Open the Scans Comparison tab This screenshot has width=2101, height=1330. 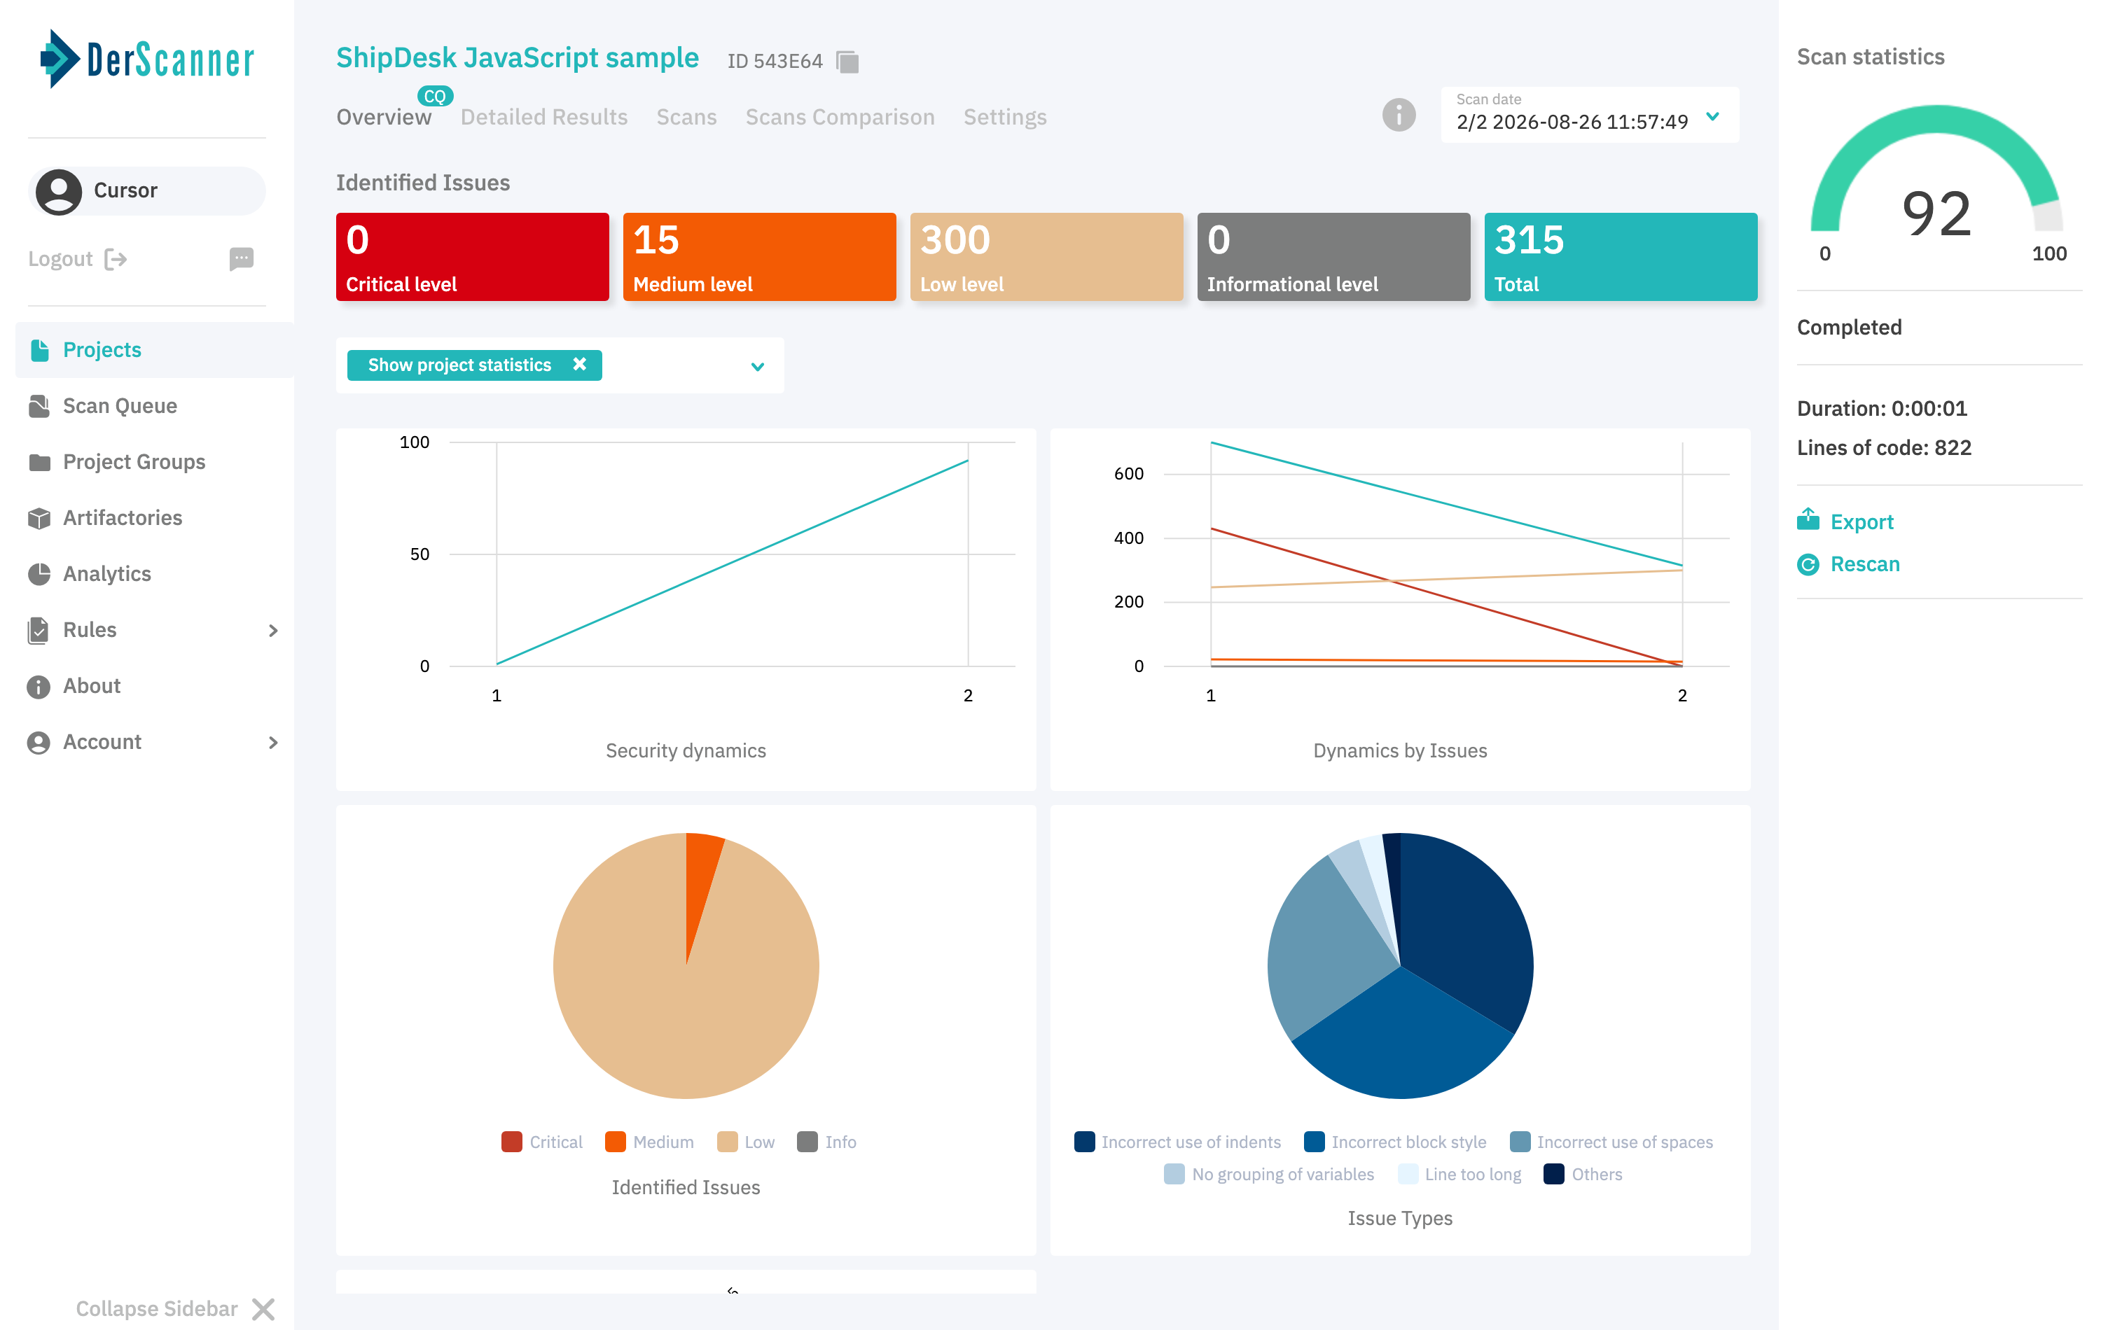pyautogui.click(x=840, y=117)
